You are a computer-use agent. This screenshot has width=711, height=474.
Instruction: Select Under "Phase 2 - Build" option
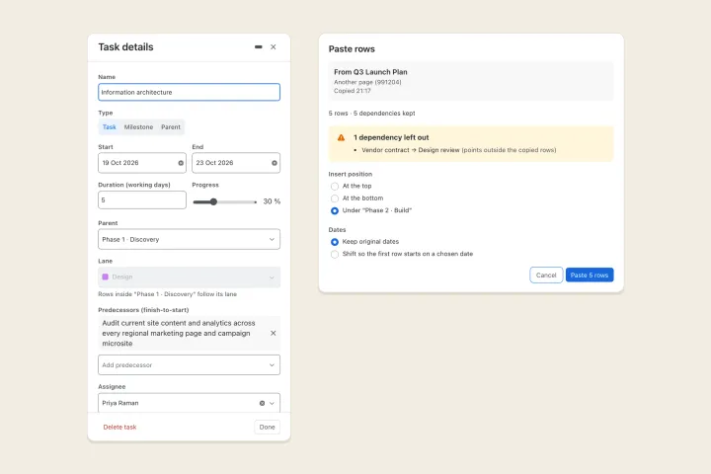[x=335, y=210]
